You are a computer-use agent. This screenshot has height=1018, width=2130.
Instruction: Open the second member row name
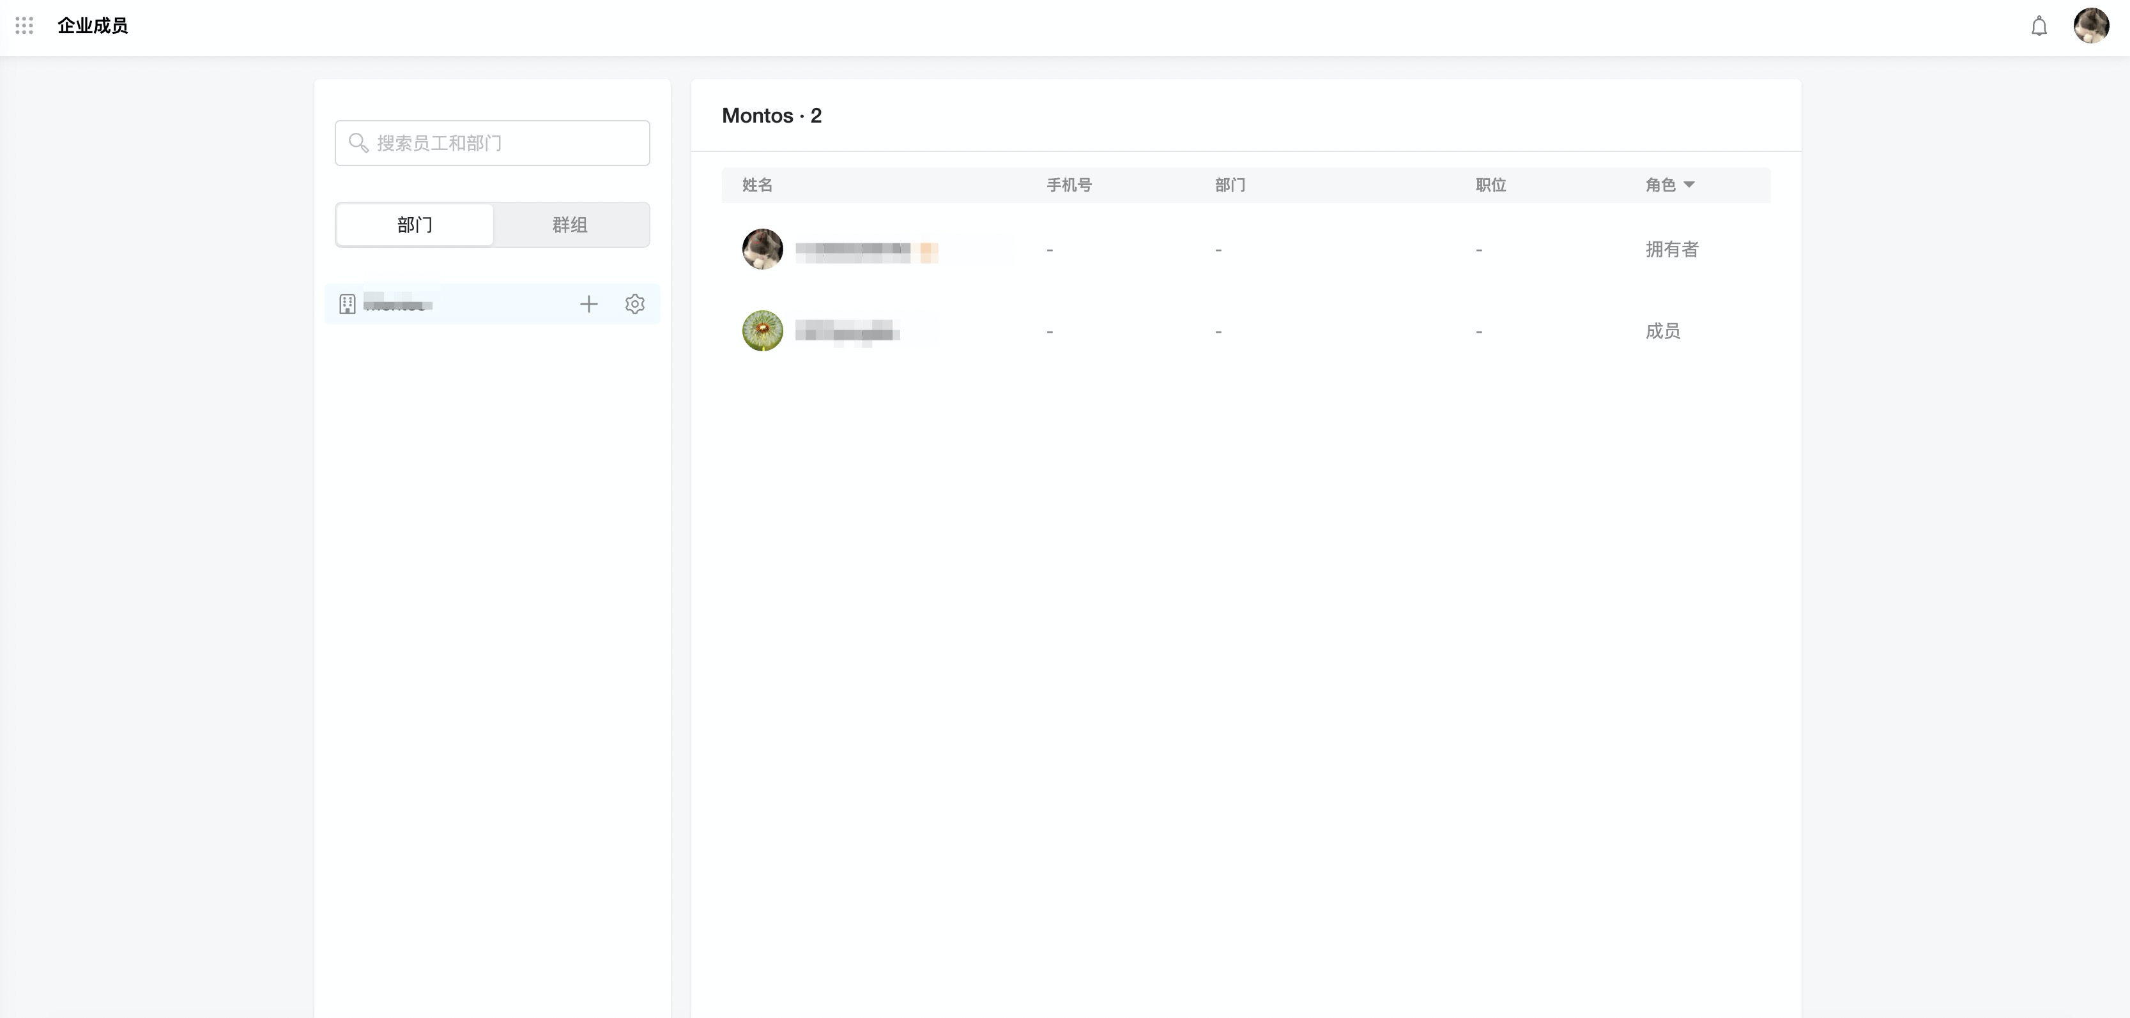point(848,332)
